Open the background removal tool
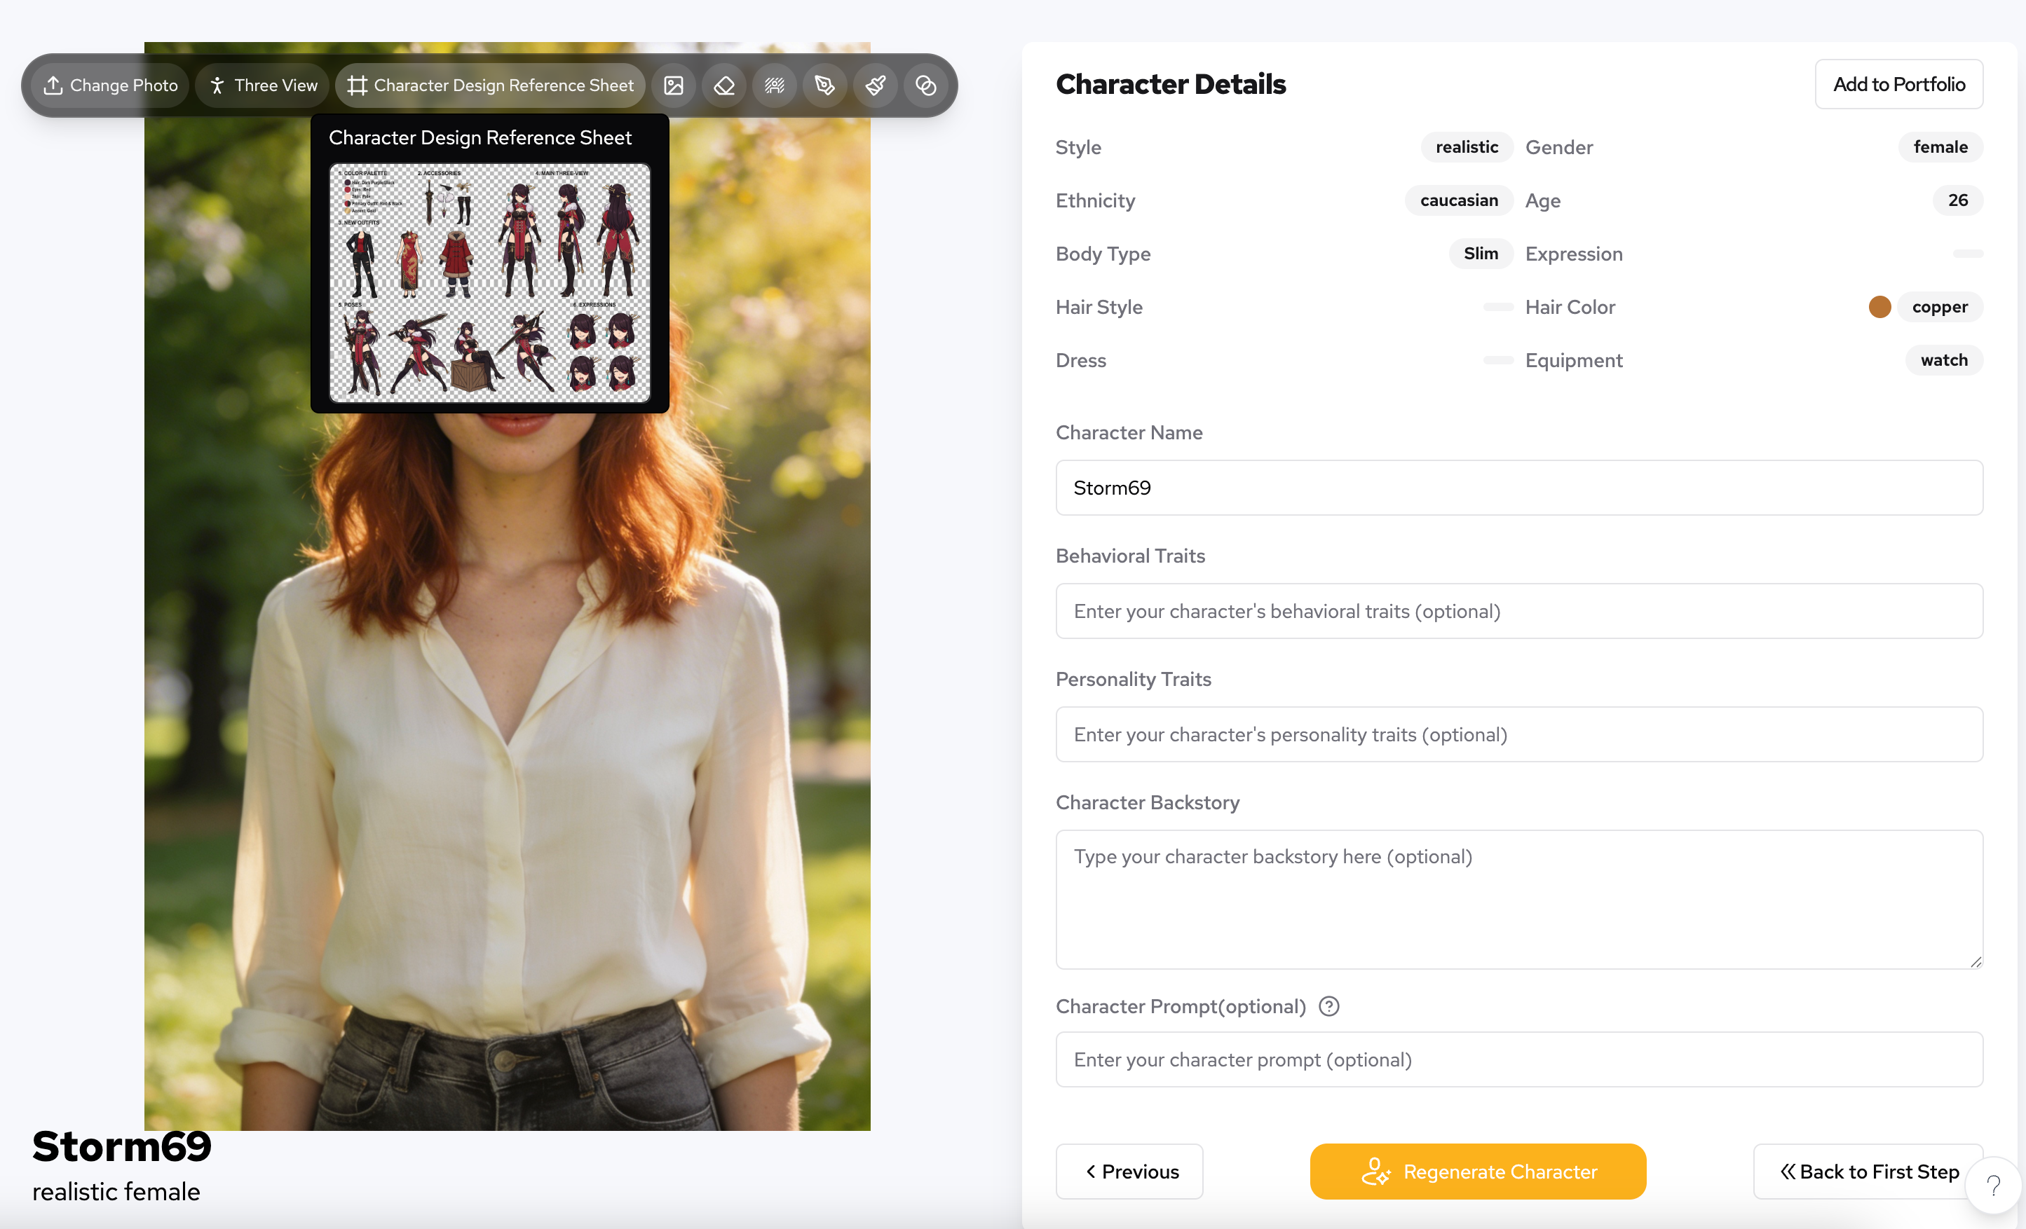Image resolution: width=2026 pixels, height=1229 pixels. coord(775,85)
